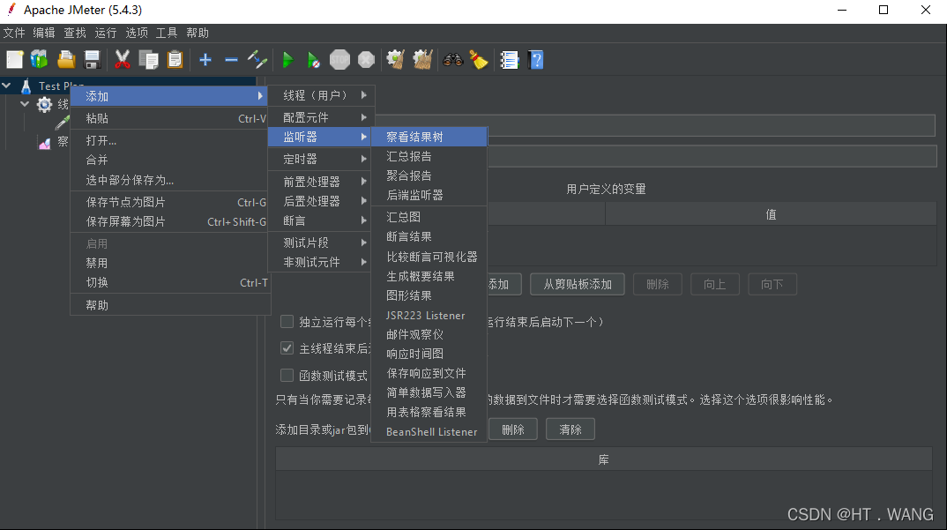The image size is (947, 530).
Task: Open the 运行 menu
Action: click(106, 33)
